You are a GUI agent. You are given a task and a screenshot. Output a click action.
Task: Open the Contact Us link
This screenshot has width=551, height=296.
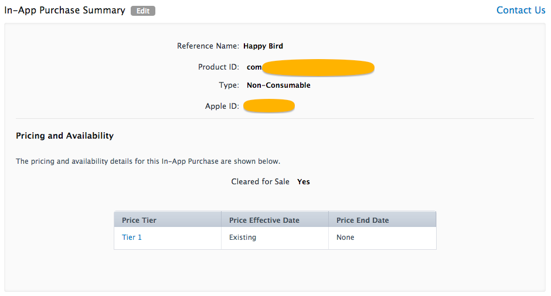(521, 10)
